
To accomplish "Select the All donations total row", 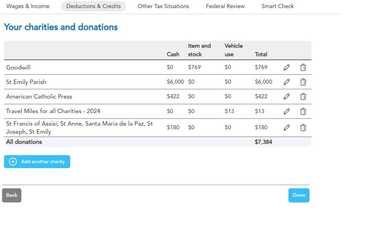I will tap(157, 142).
